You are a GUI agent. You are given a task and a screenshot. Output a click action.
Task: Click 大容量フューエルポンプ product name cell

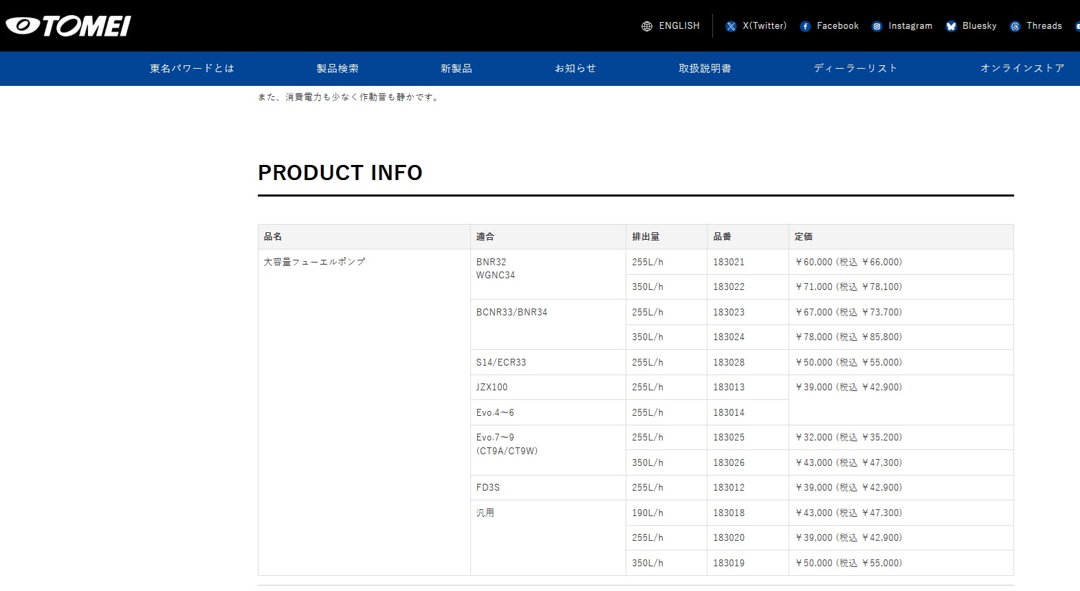click(364, 412)
